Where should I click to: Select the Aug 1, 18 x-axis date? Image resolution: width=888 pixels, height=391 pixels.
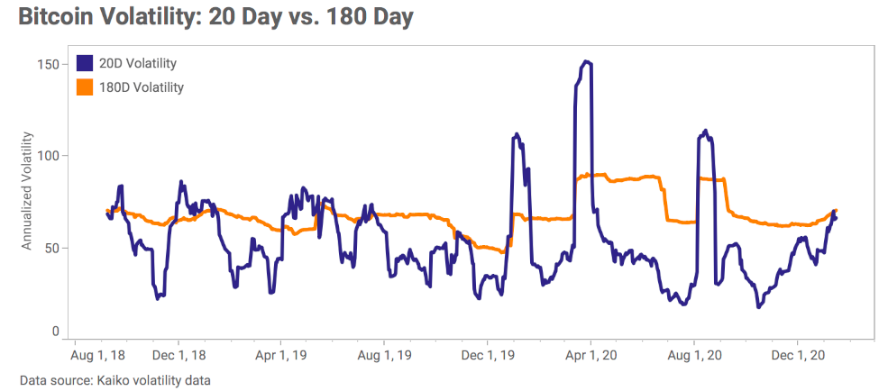(x=96, y=355)
